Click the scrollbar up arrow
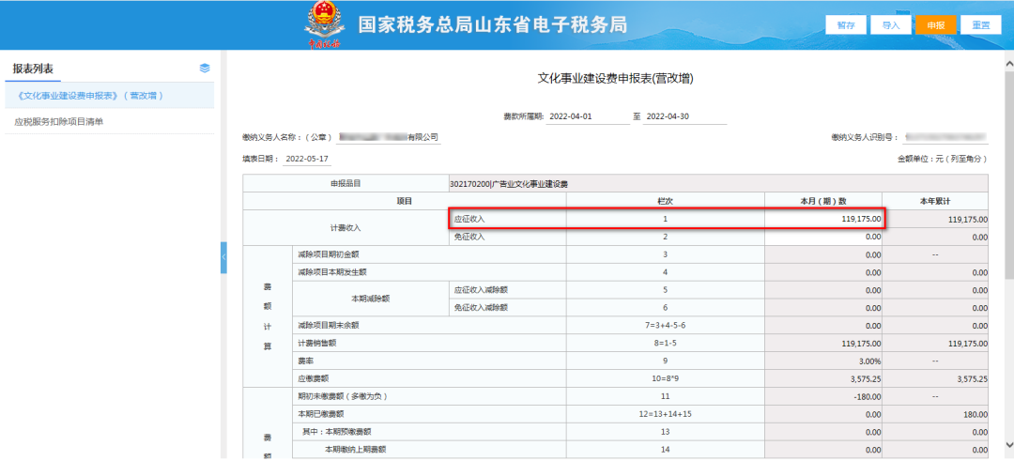 [x=1008, y=63]
